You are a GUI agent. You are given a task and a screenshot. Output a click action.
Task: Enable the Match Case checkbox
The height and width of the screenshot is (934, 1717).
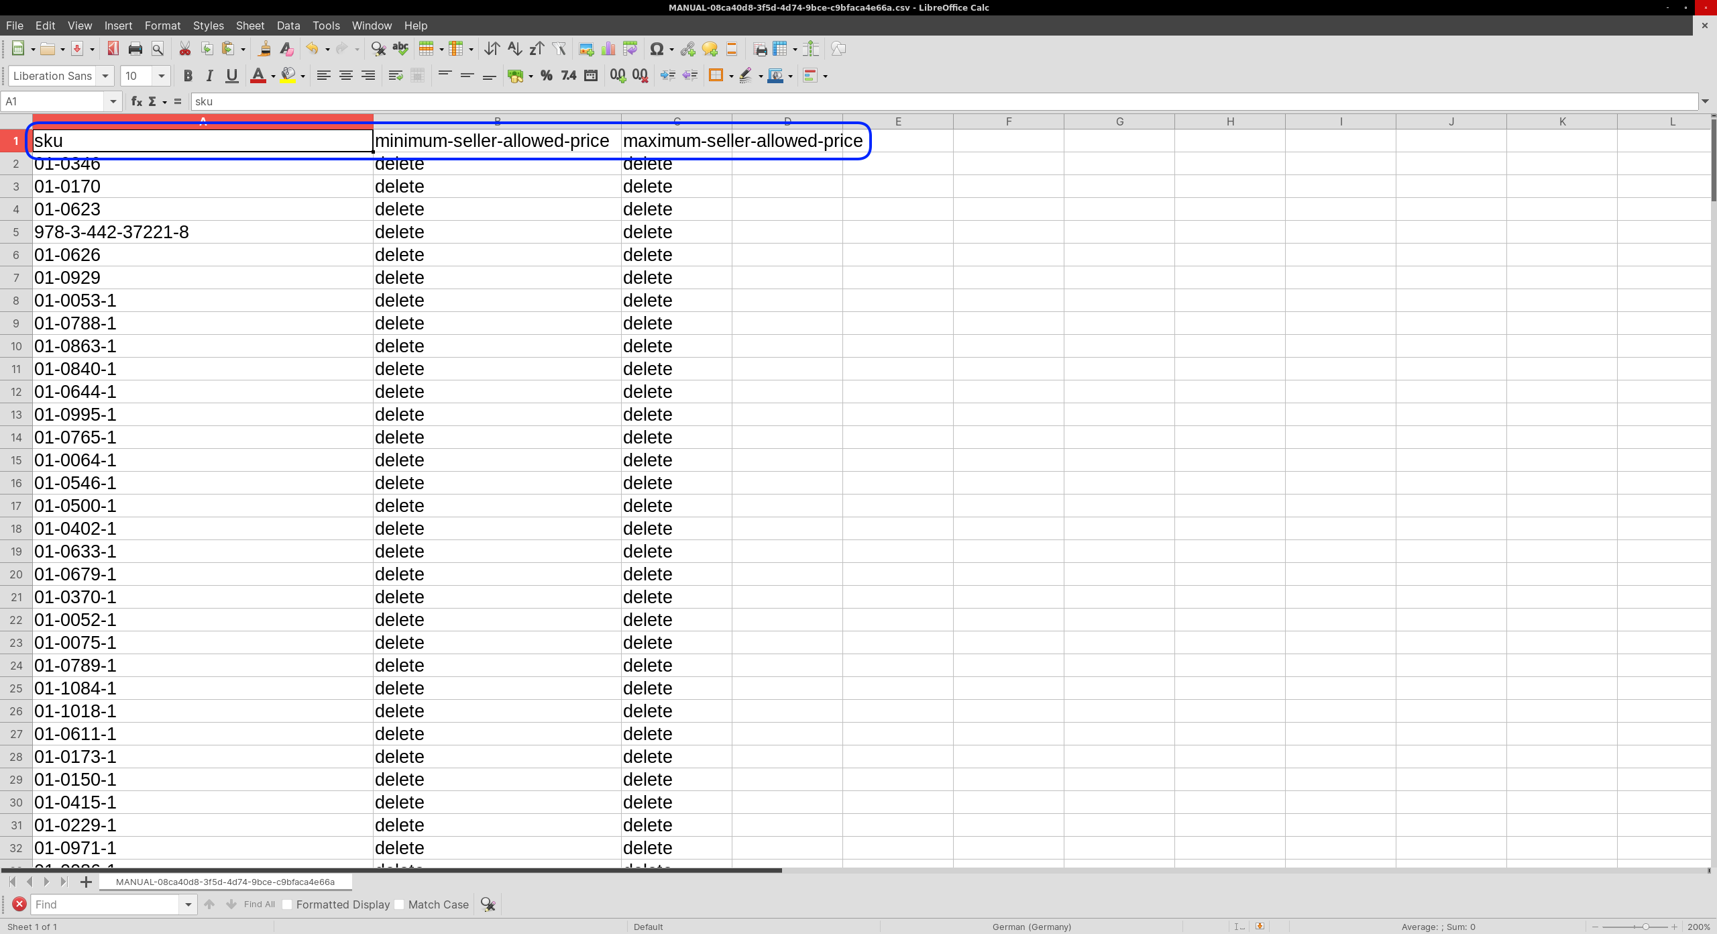point(399,904)
